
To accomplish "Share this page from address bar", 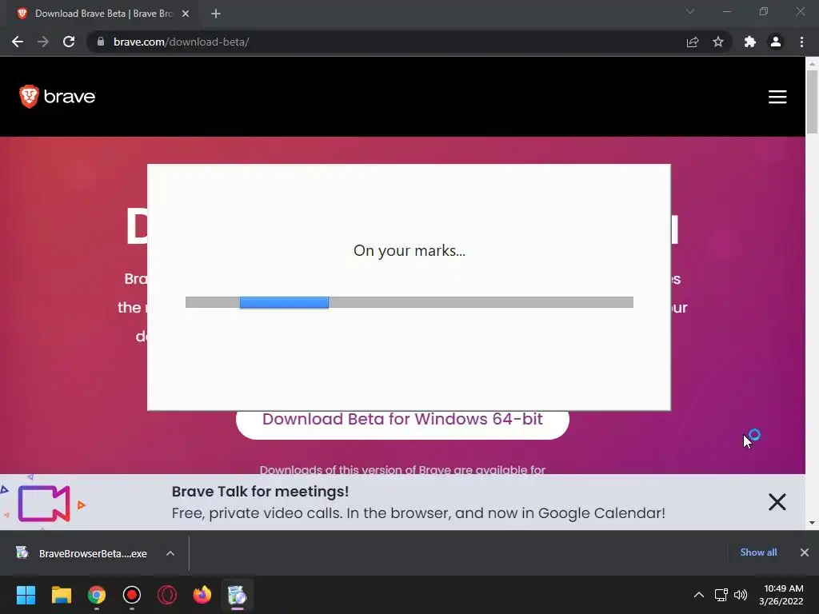I will tap(693, 42).
